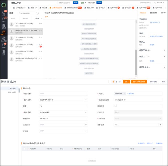Screen dimensions: 168x166
Task: Click the orange 提交 button
Action: click(126, 82)
